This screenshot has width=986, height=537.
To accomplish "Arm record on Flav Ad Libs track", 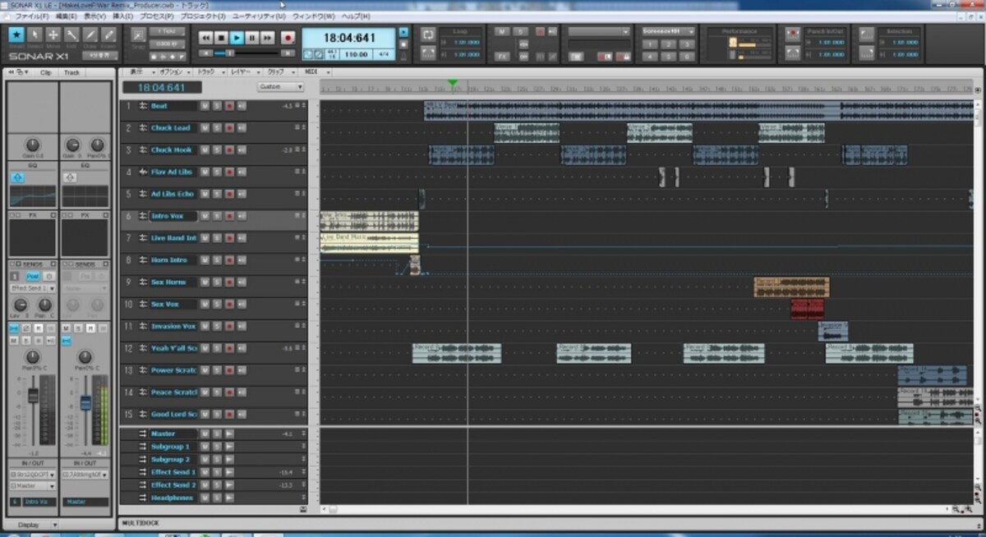I will (x=229, y=172).
